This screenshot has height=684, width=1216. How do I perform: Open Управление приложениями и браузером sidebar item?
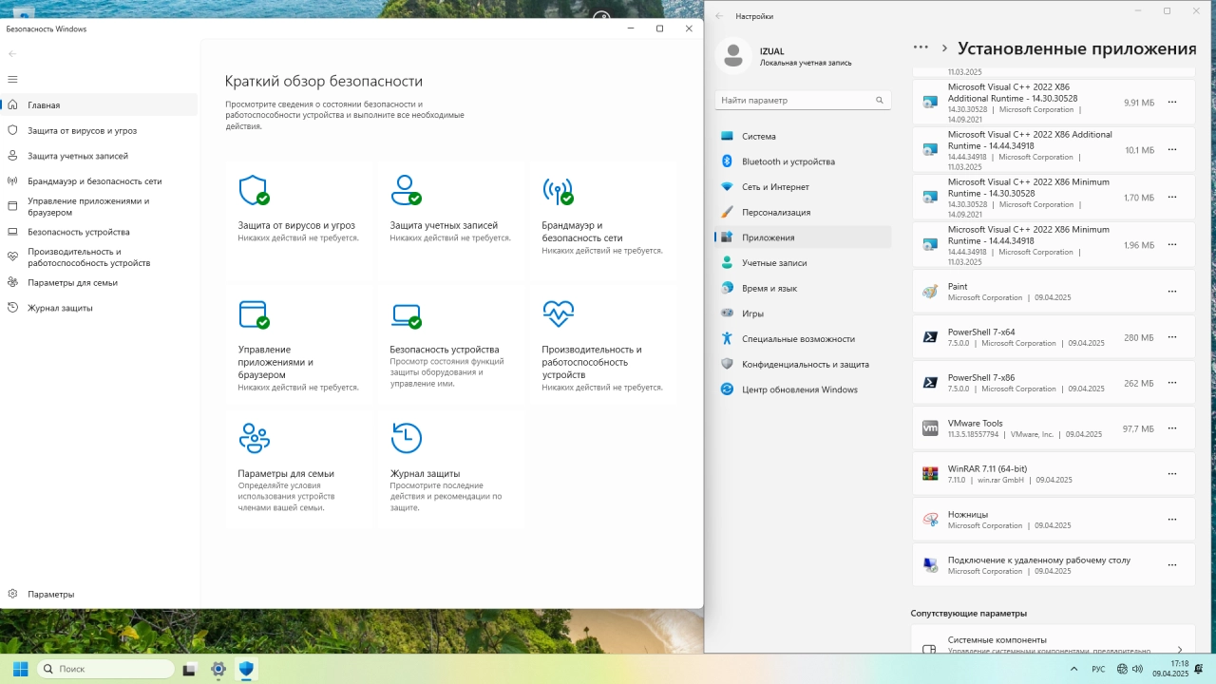(99, 206)
